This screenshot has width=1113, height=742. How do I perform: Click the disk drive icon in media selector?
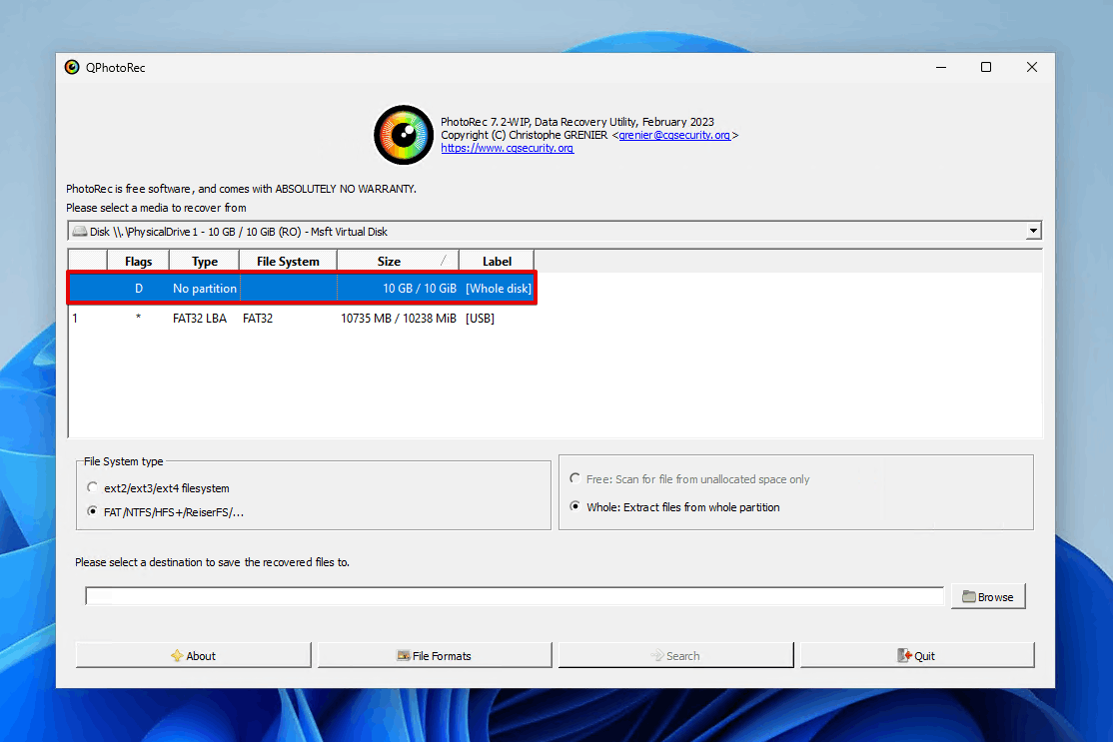(x=79, y=232)
